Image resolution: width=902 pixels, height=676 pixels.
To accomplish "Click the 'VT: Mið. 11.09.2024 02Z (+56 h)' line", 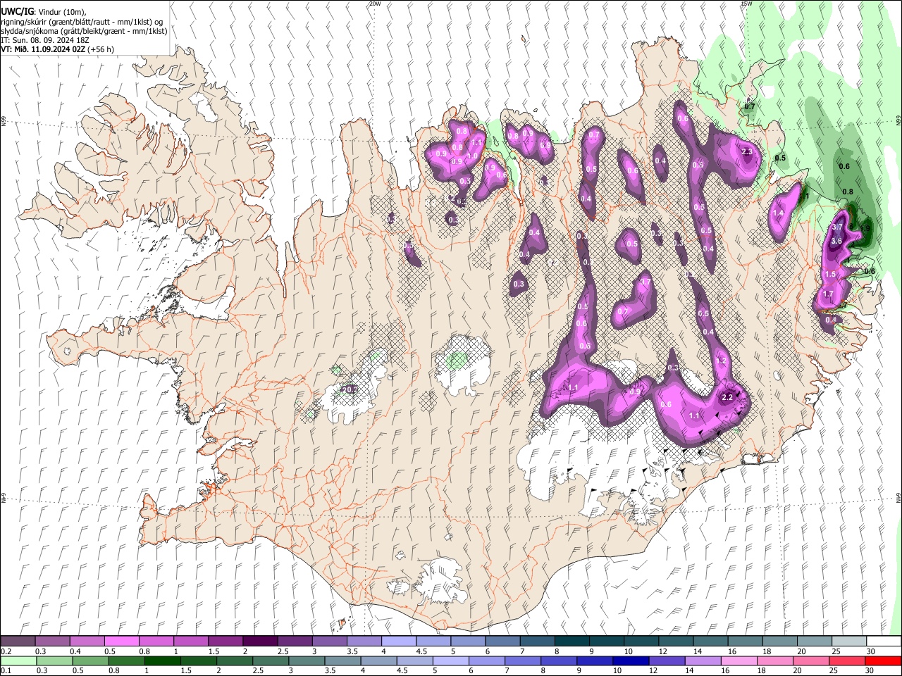I will click(58, 49).
